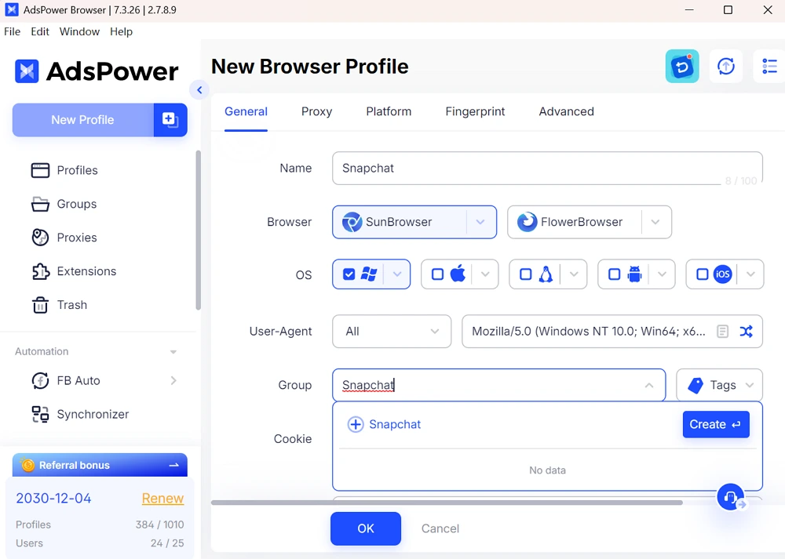Screen dimensions: 785x559
Task: Click the Renew link
Action: (x=162, y=499)
